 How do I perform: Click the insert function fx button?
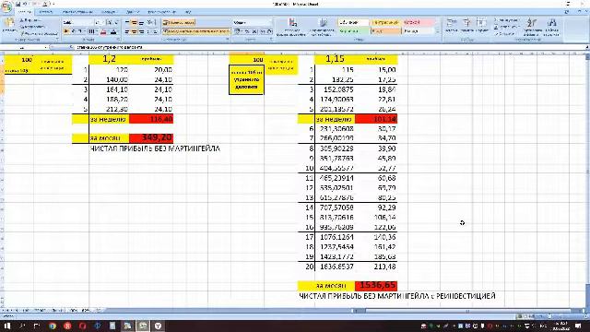pyautogui.click(x=71, y=47)
